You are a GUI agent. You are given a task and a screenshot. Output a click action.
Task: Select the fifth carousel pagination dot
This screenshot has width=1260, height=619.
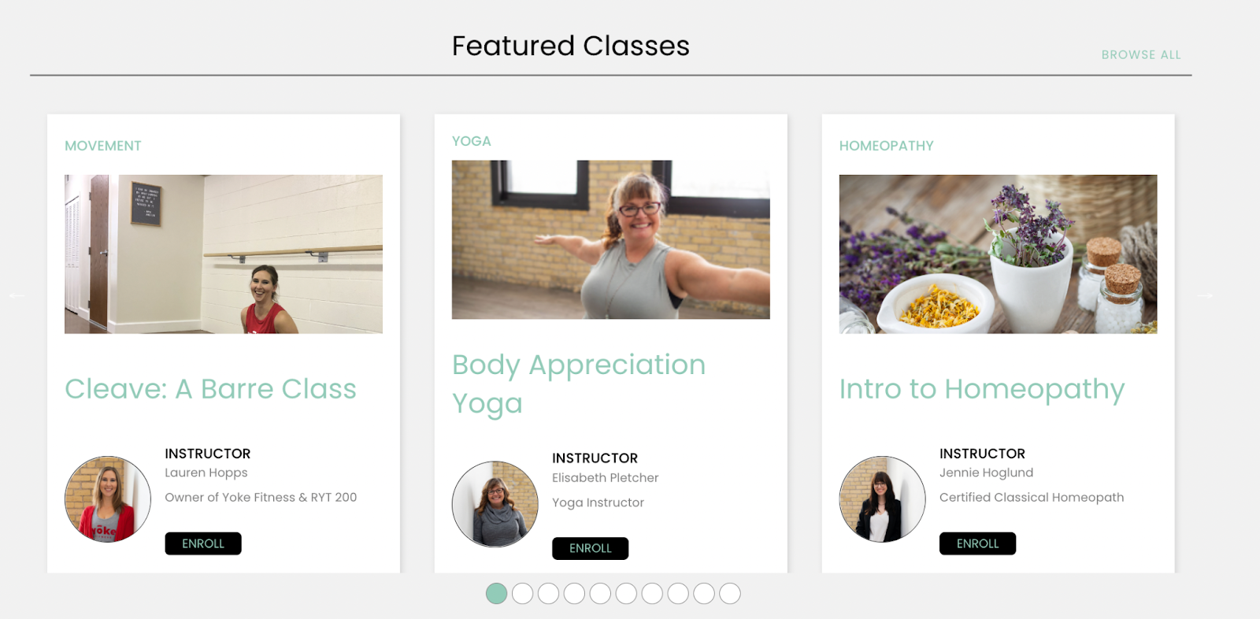pos(600,594)
